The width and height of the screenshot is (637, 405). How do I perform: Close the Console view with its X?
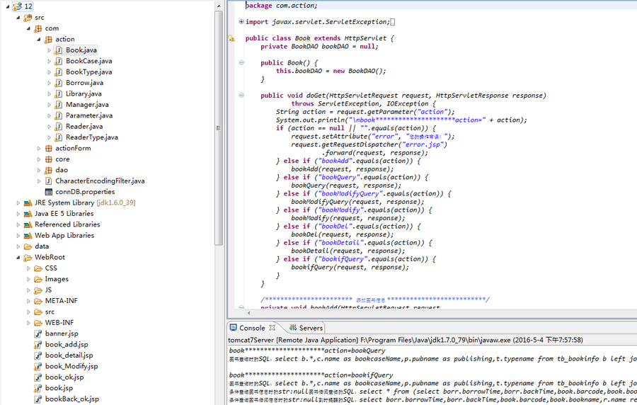(x=272, y=327)
